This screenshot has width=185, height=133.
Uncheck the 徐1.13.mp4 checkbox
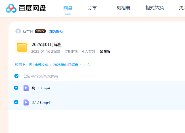click(x=16, y=102)
